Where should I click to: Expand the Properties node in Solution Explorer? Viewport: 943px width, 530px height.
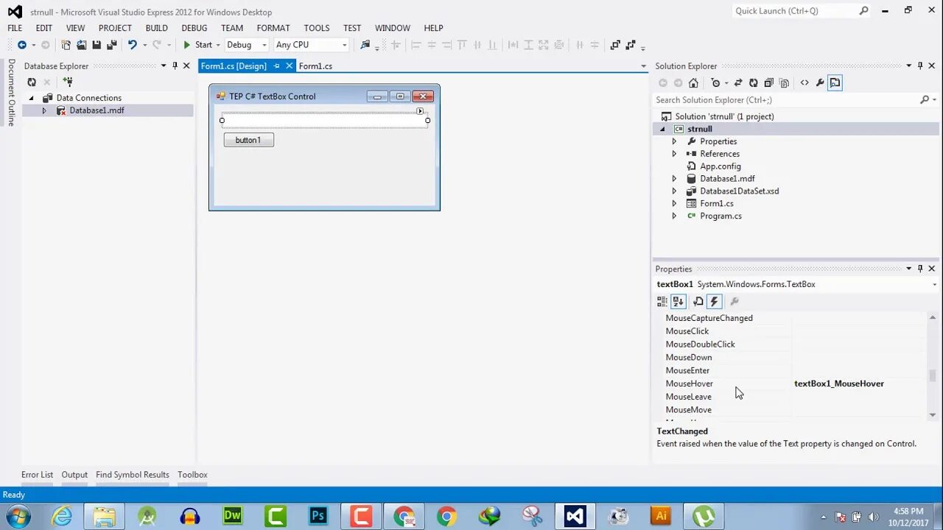click(673, 141)
